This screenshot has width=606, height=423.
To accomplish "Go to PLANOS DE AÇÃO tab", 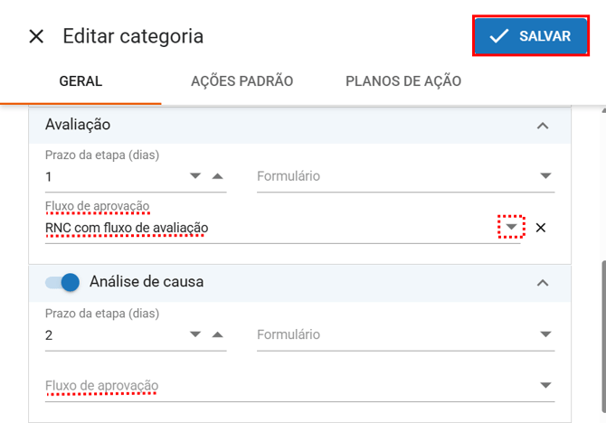I will [403, 81].
